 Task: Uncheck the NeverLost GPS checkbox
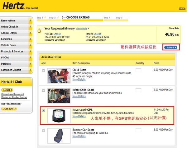pos(43,110)
